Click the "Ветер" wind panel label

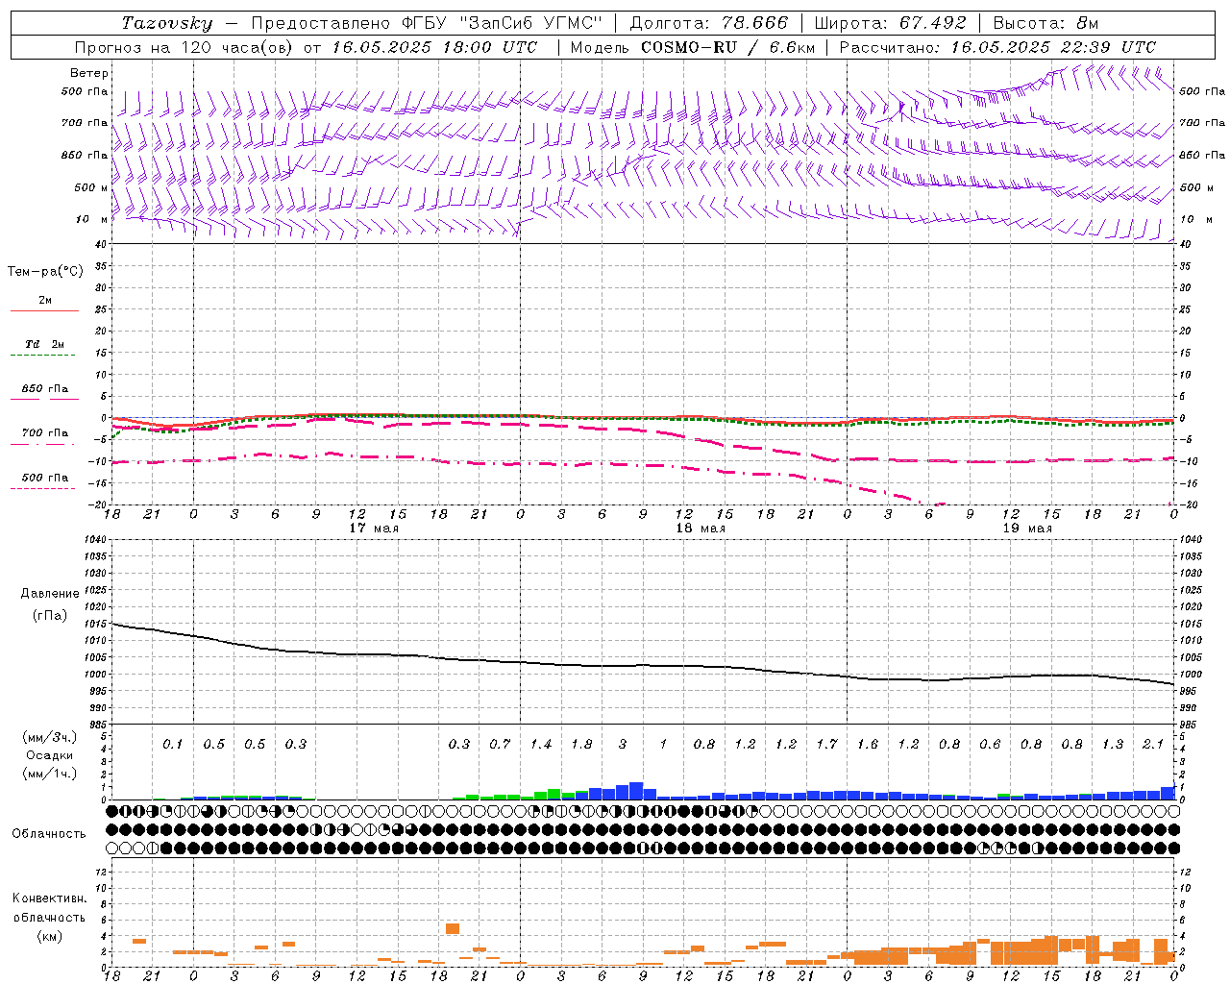pos(89,73)
